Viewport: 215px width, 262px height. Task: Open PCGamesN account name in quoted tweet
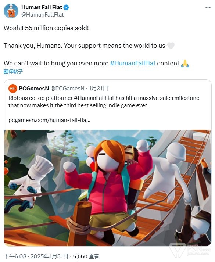tap(34, 89)
